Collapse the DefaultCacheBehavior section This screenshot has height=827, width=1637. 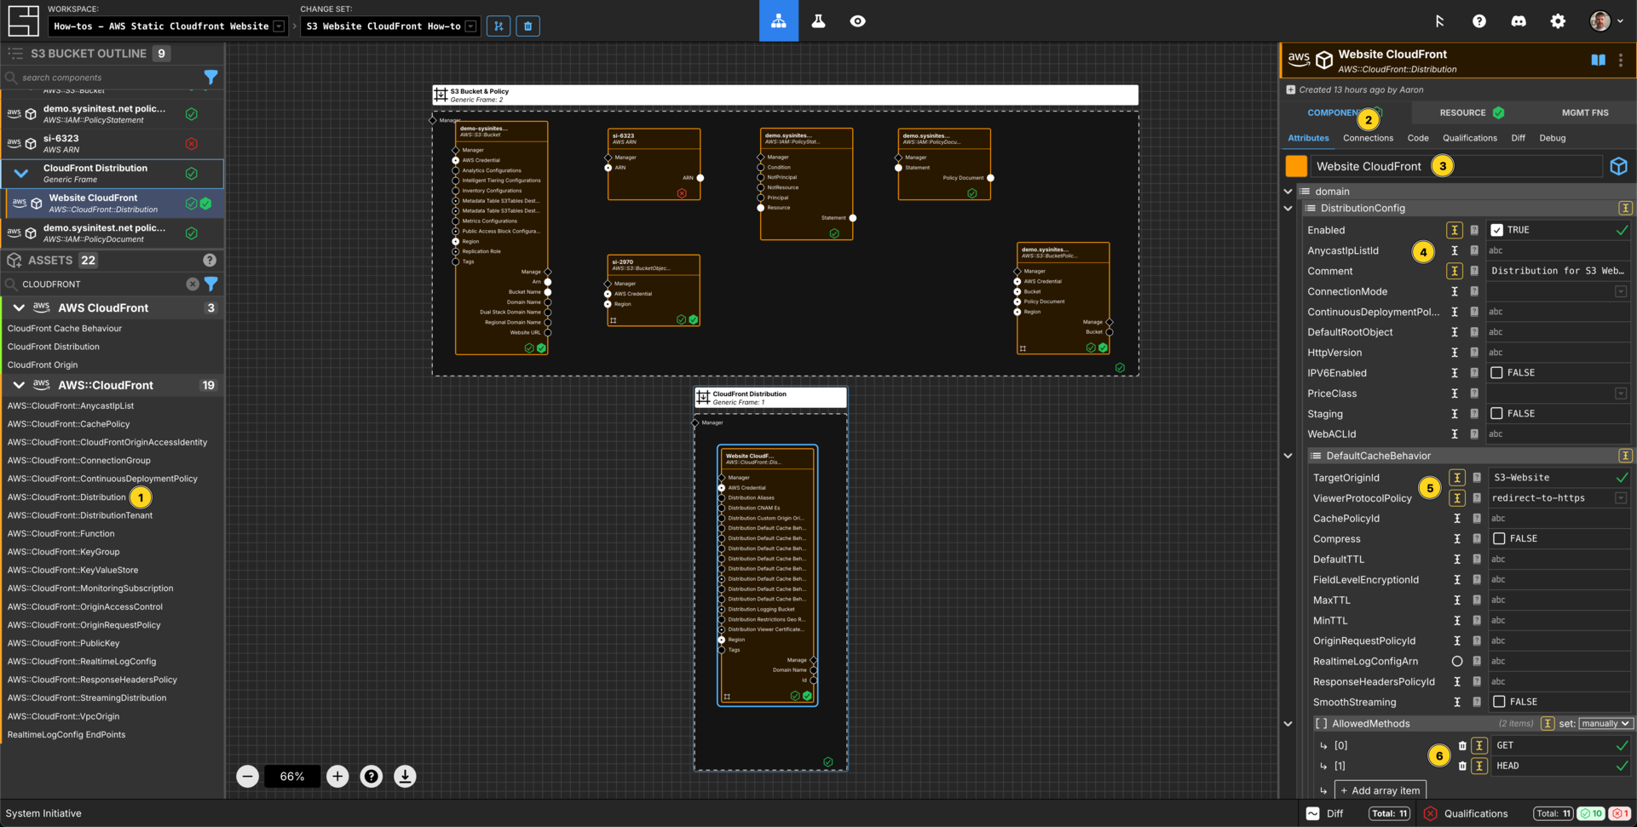coord(1288,456)
